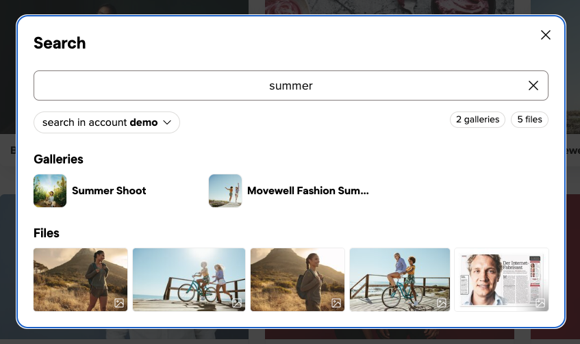Click image type icon on fourth file
This screenshot has height=344, width=580.
[442, 303]
